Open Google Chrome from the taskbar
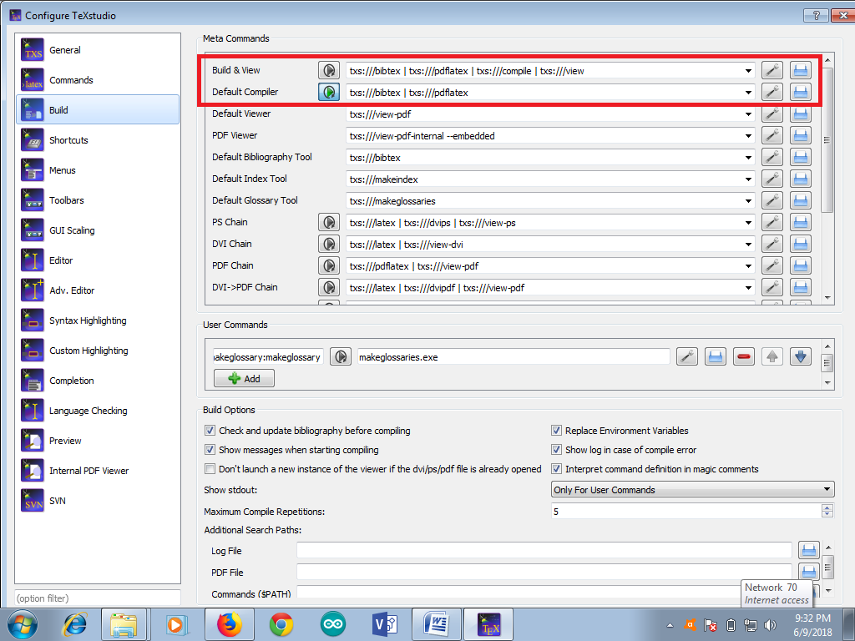The image size is (855, 641). [281, 624]
